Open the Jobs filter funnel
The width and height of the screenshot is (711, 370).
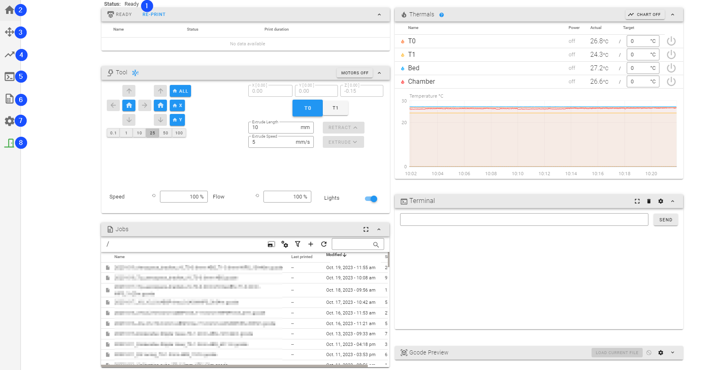pos(297,244)
